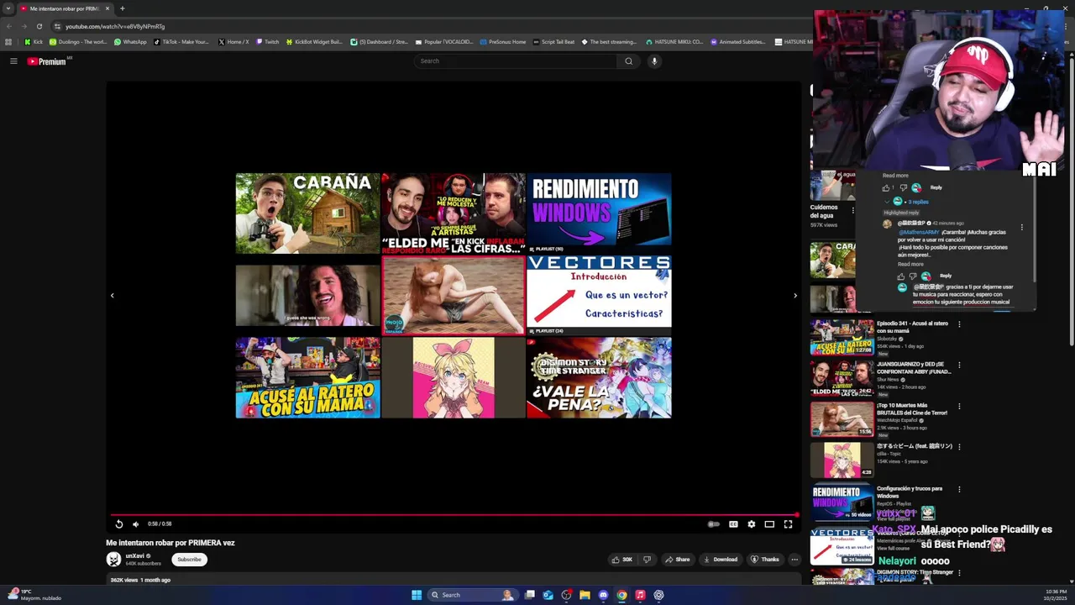
Task: Open Google Chrome from the taskbar
Action: (x=621, y=595)
